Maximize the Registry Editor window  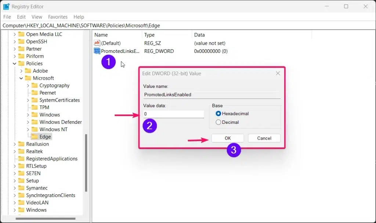(346, 6)
